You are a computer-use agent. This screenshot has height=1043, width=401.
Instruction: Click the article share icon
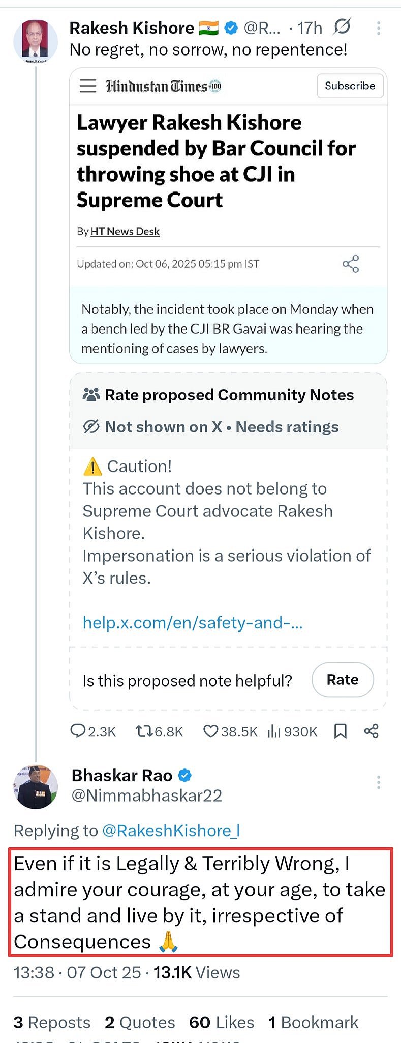pos(351,264)
